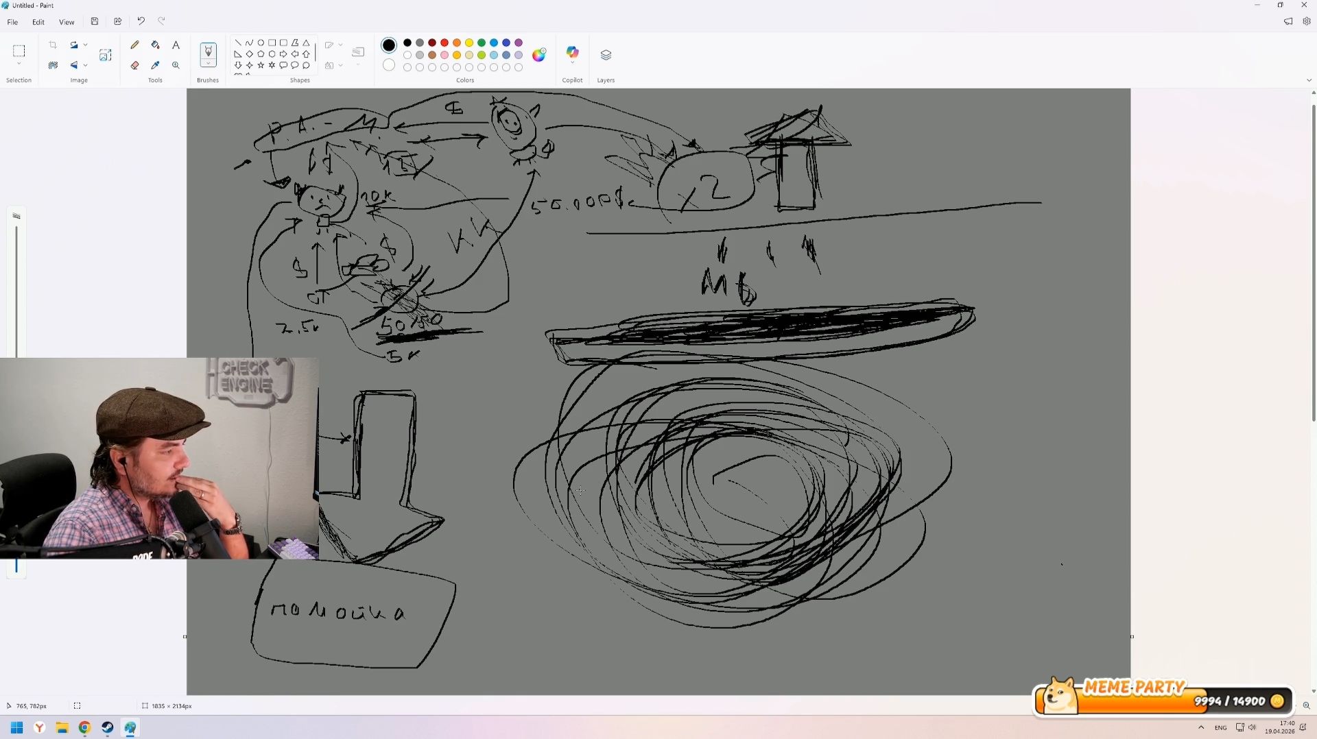Expand the Rotate dropdown arrow
This screenshot has height=739, width=1317.
tap(85, 45)
